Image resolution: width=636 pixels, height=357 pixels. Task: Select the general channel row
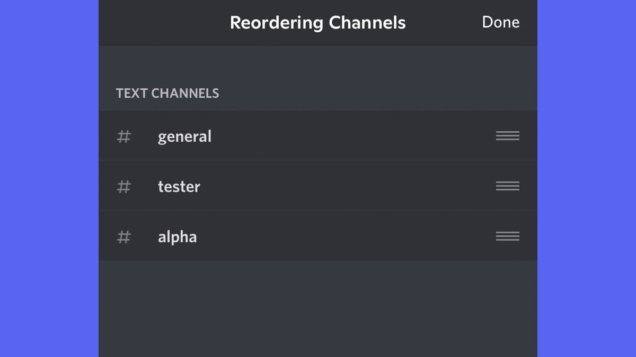[x=318, y=136]
